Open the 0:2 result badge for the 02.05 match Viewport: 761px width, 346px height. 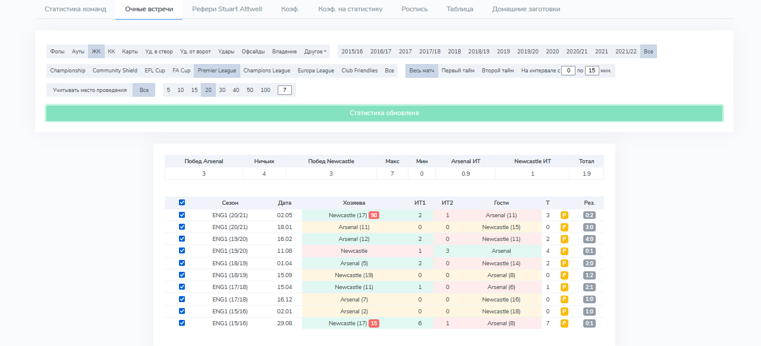(589, 215)
